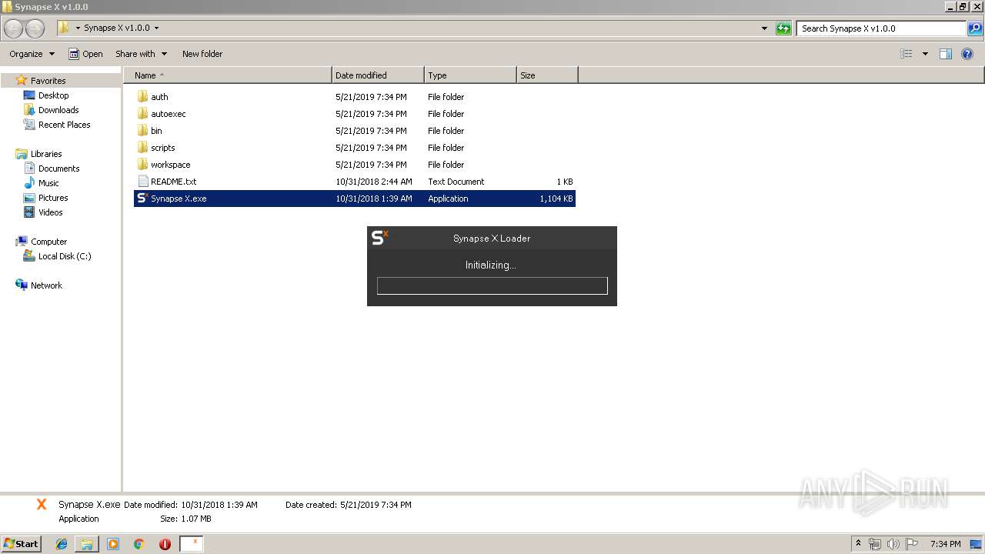
Task: Click the Text Document type of README.txt
Action: pyautogui.click(x=456, y=182)
